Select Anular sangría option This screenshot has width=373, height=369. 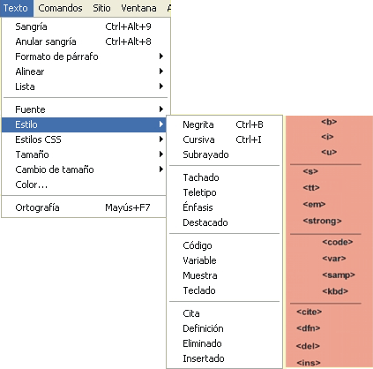click(85, 41)
